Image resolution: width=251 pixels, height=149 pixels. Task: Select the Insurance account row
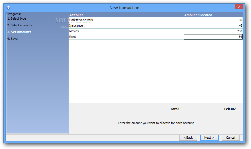[126, 25]
